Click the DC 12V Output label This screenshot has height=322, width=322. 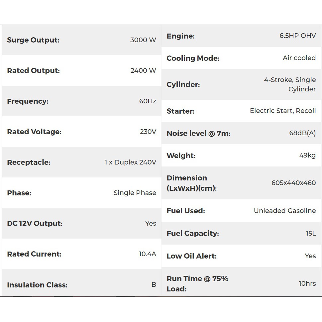35,224
